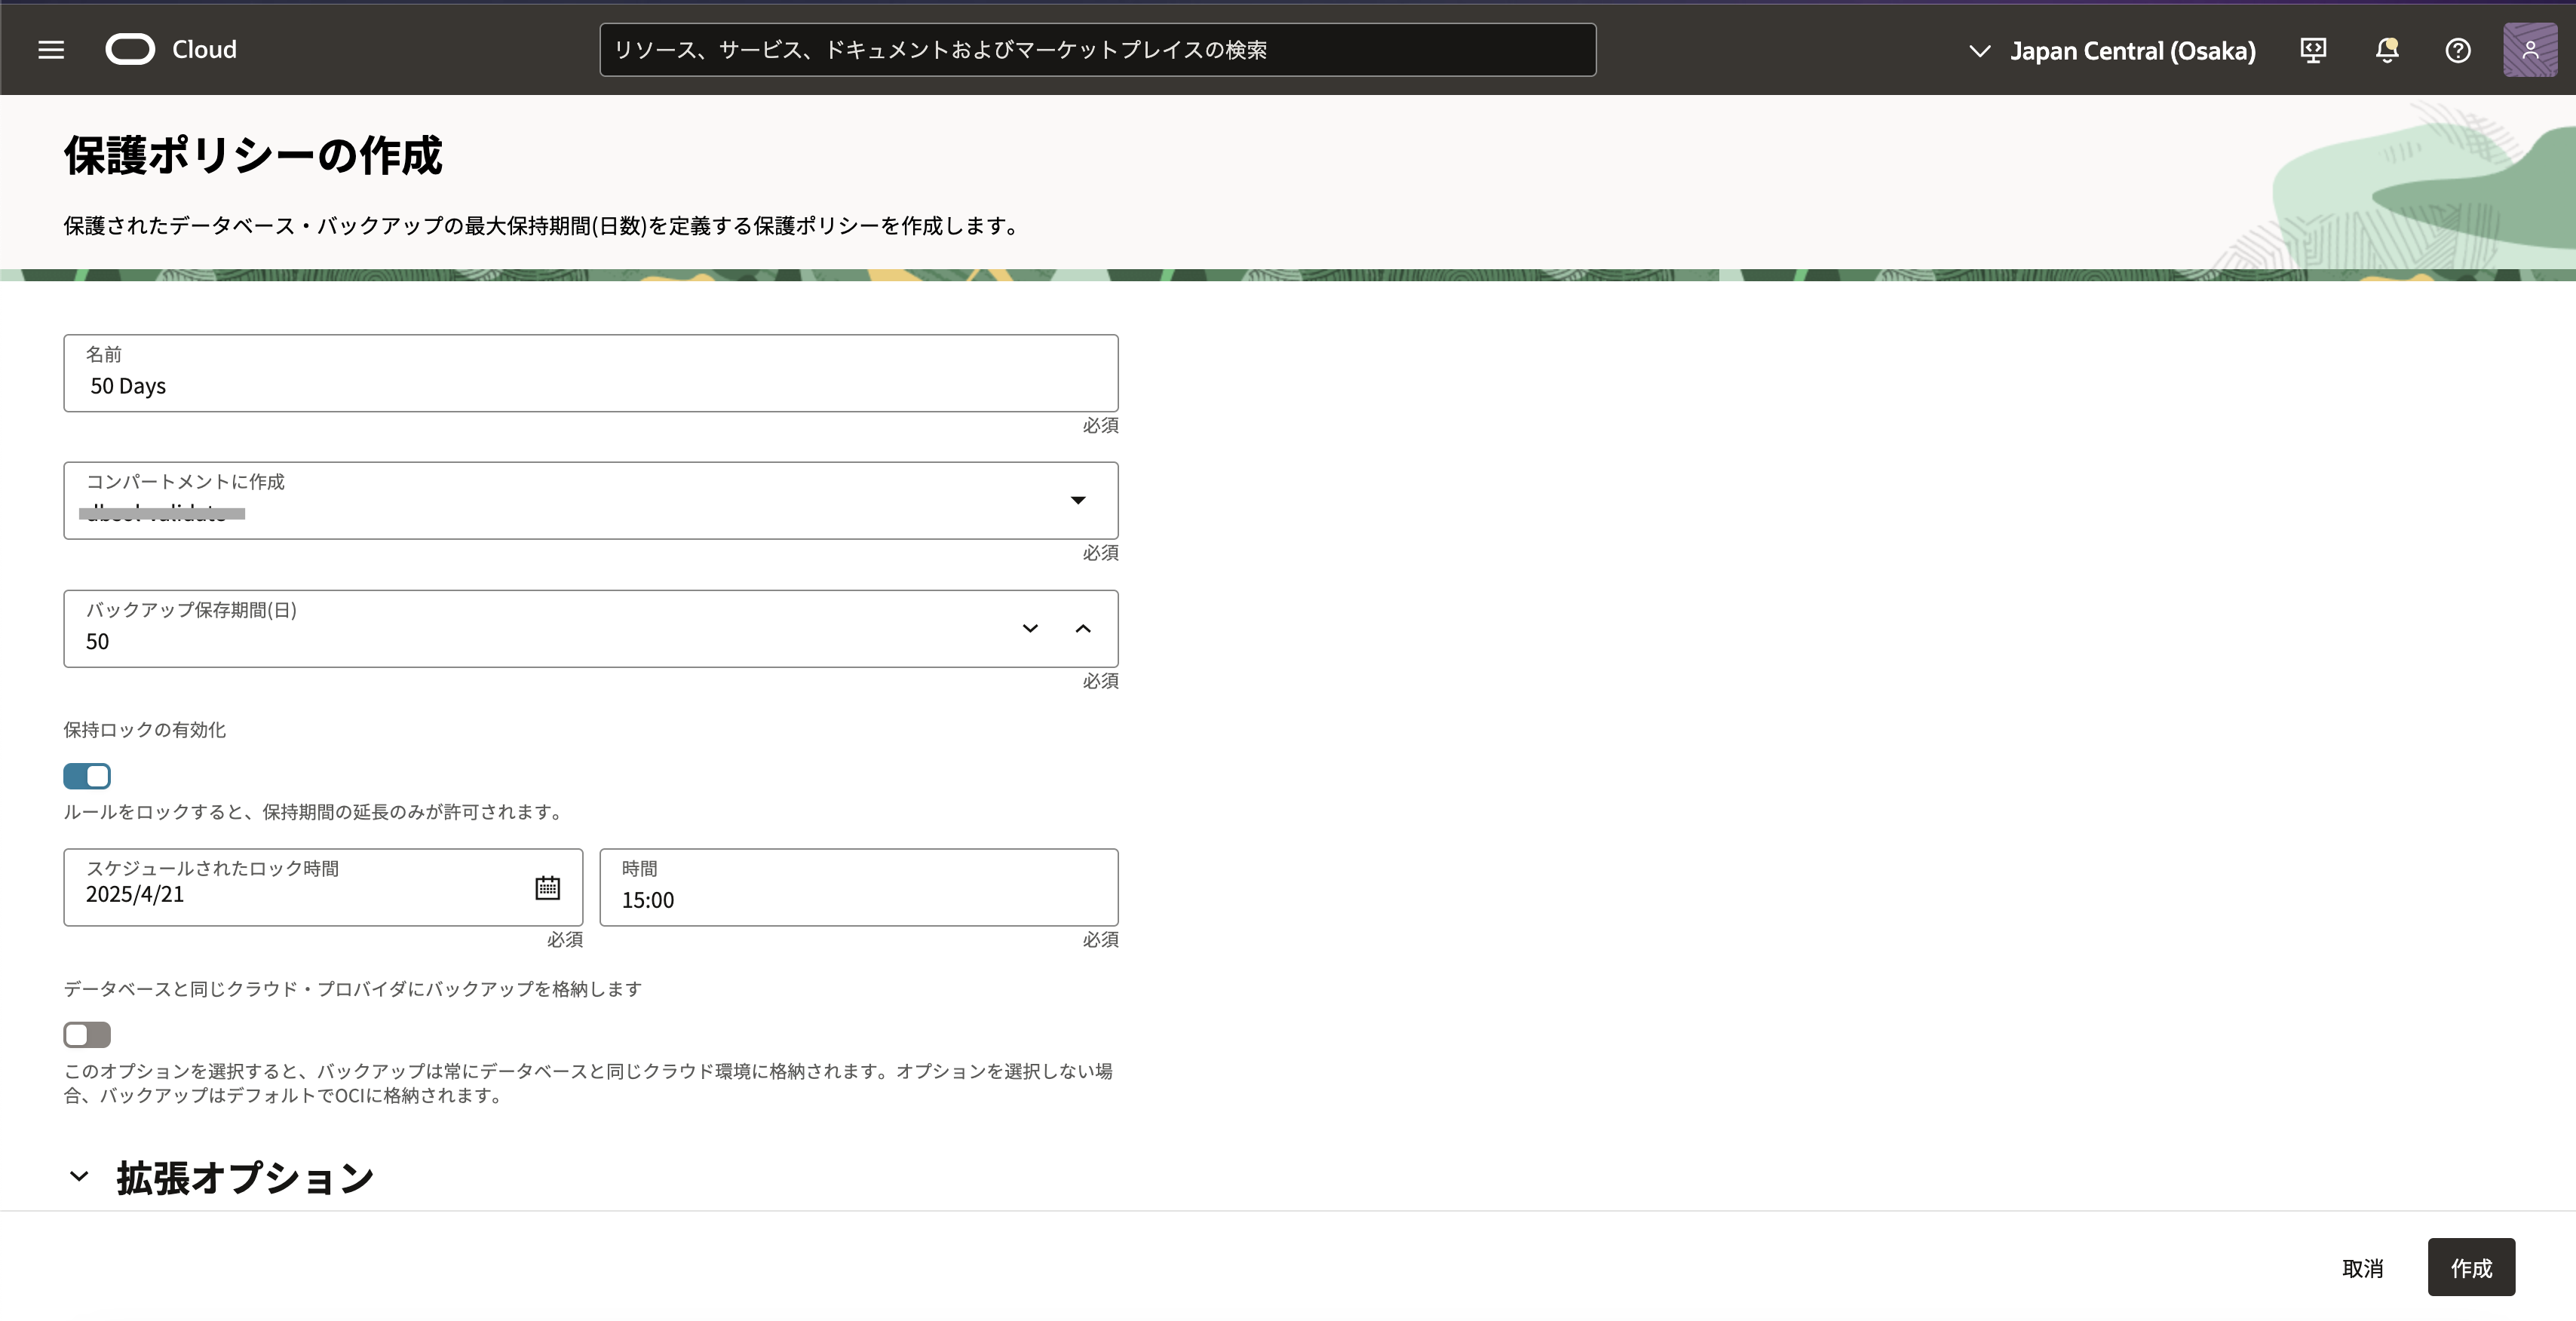This screenshot has height=1321, width=2576.
Task: Enable storing backups in same cloud provider
Action: 87,1034
